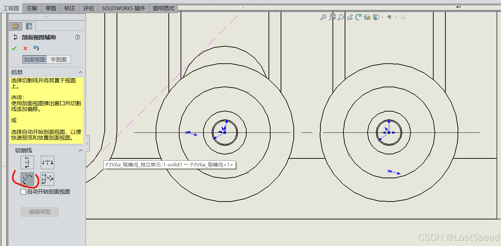Confirm with the green checkmark
Image resolution: width=501 pixels, height=246 pixels.
[x=14, y=48]
